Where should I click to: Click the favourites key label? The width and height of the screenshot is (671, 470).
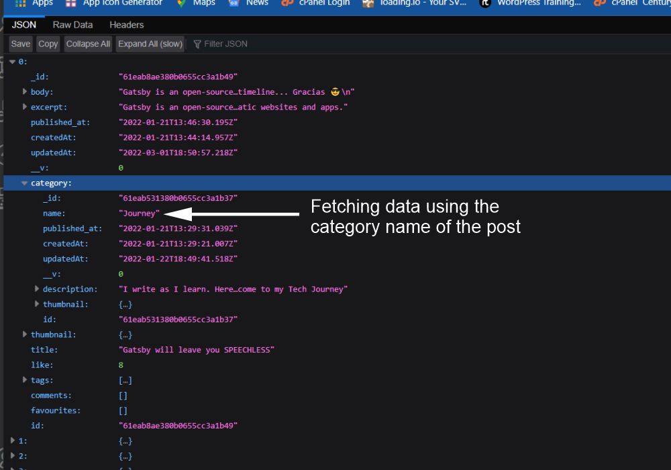(55, 410)
